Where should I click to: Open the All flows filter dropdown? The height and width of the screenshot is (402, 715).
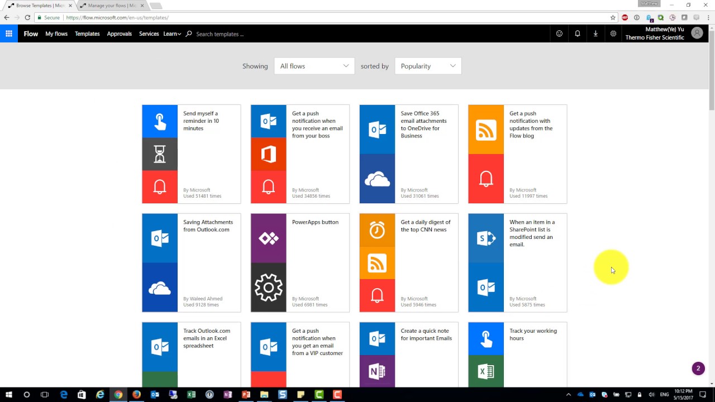pyautogui.click(x=314, y=66)
